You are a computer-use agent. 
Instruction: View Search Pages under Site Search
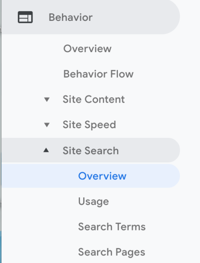pyautogui.click(x=112, y=252)
